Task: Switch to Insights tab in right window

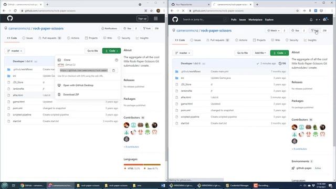Action: (310, 40)
